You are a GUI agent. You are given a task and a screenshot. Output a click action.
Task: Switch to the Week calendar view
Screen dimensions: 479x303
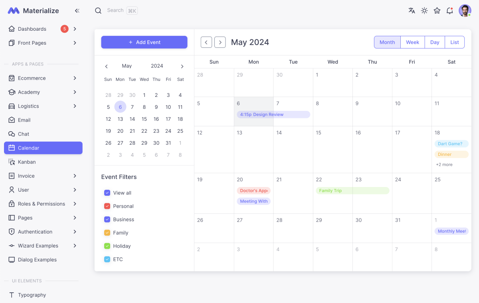(412, 42)
